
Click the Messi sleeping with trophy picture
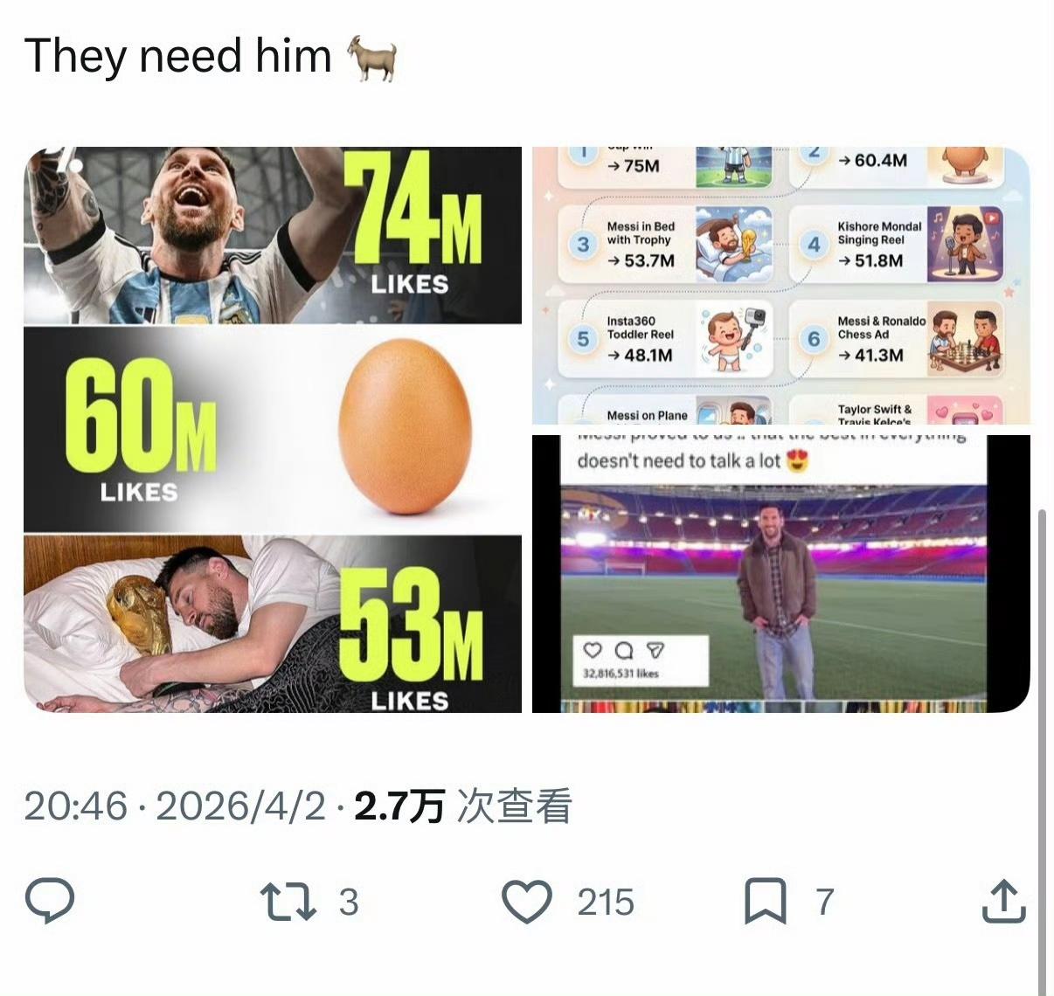pos(273,624)
